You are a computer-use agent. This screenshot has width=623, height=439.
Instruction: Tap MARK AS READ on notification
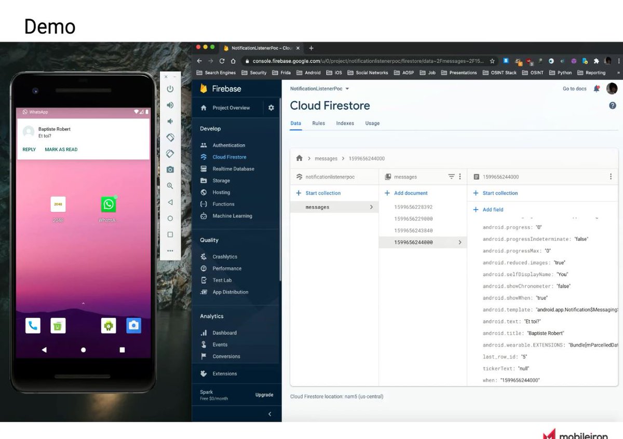click(61, 149)
